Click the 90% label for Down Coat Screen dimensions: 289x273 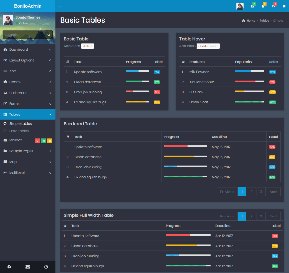coord(273,102)
